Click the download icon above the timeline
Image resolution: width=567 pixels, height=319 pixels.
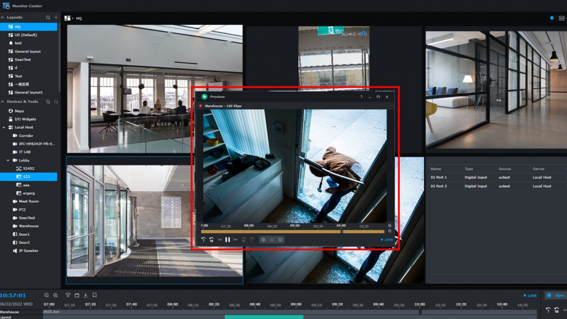pyautogui.click(x=86, y=295)
